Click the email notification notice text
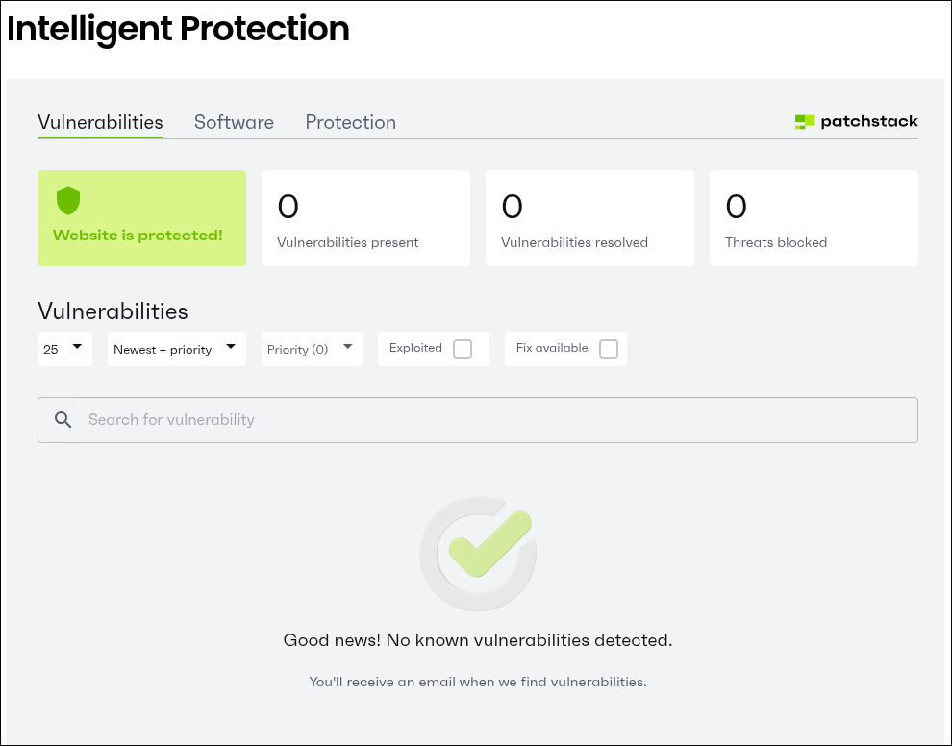Viewport: 952px width, 746px height. tap(478, 682)
